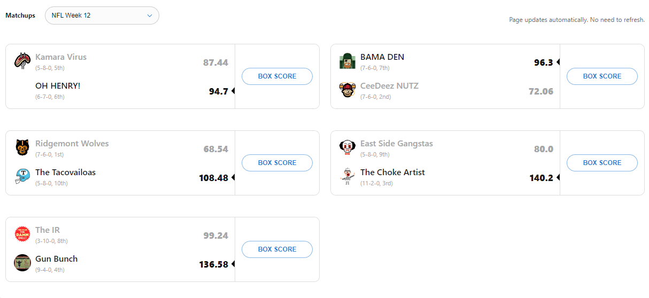Image resolution: width=649 pixels, height=298 pixels.
Task: Click The IR red badge logo
Action: pyautogui.click(x=22, y=234)
